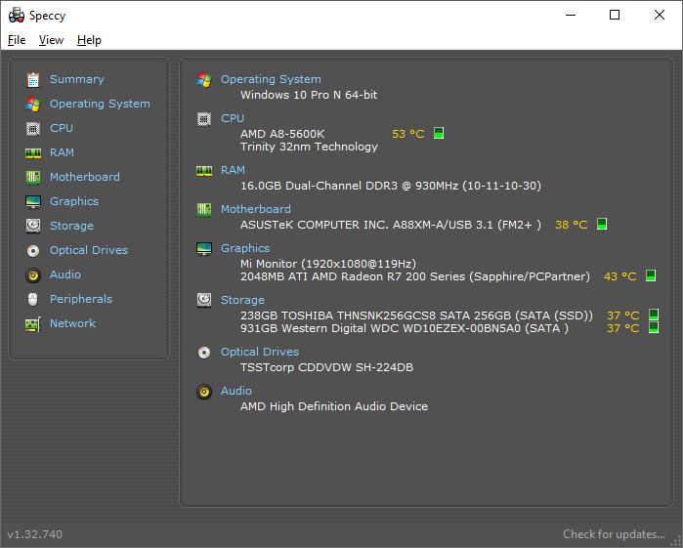Open the View menu

click(x=51, y=40)
